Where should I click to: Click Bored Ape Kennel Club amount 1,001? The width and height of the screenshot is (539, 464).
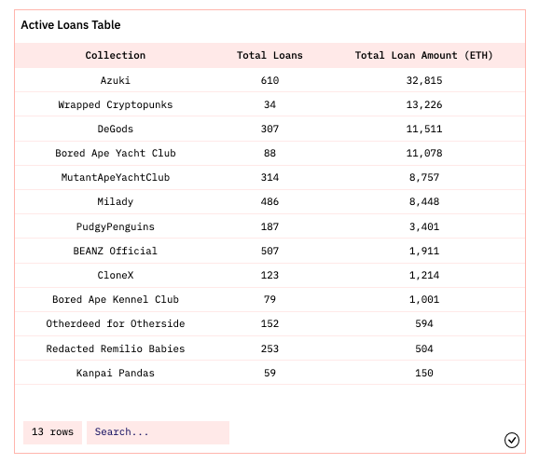pos(424,299)
